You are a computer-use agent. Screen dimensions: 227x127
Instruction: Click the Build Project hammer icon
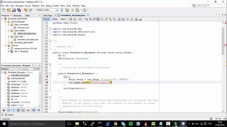tap(62, 10)
